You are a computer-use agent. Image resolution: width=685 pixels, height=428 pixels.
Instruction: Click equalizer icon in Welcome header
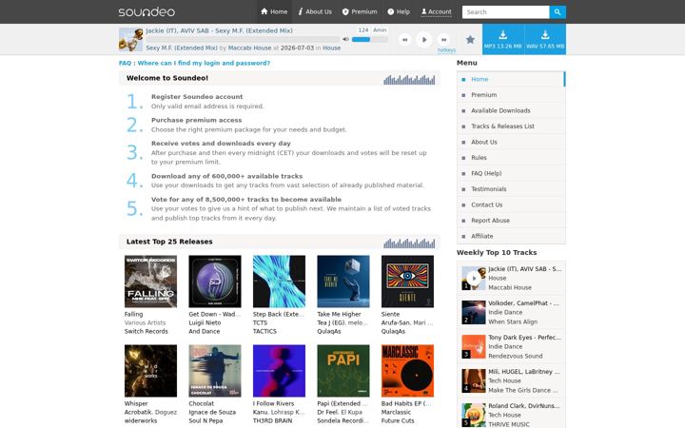coord(409,80)
